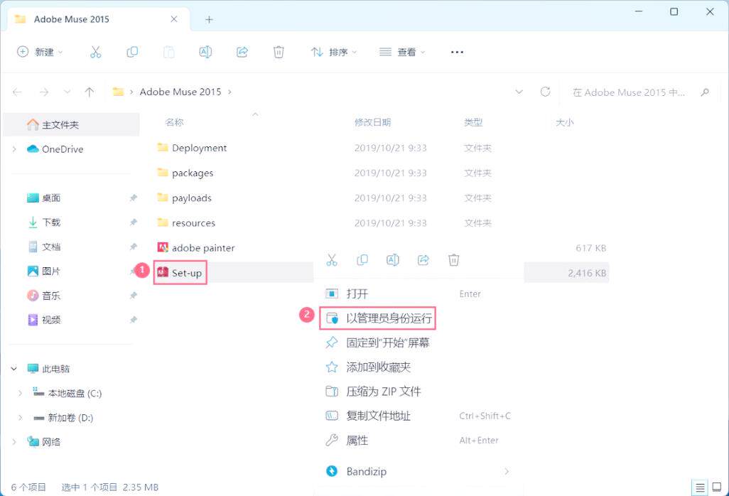Click the trash icon in the context menu

coord(454,260)
